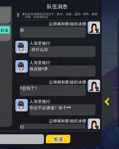Viewport: 119px width, 149px height.
Task: Click the message bubble 你会不会讲话？你个**
Action: point(62,110)
